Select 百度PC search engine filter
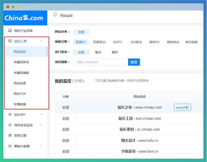The image size is (207, 162). point(81,42)
